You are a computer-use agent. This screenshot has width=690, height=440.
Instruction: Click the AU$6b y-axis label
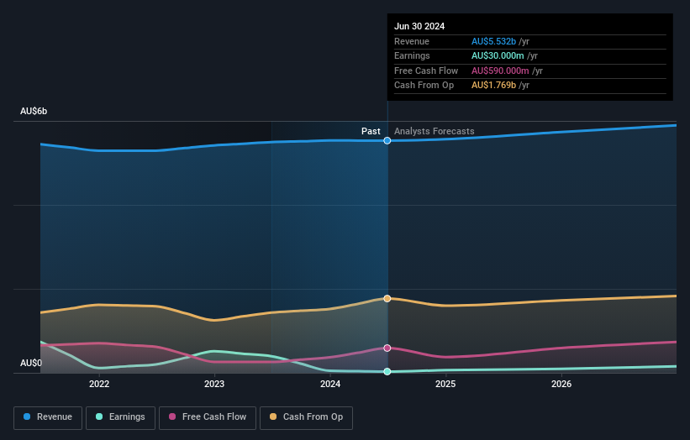[x=34, y=111]
